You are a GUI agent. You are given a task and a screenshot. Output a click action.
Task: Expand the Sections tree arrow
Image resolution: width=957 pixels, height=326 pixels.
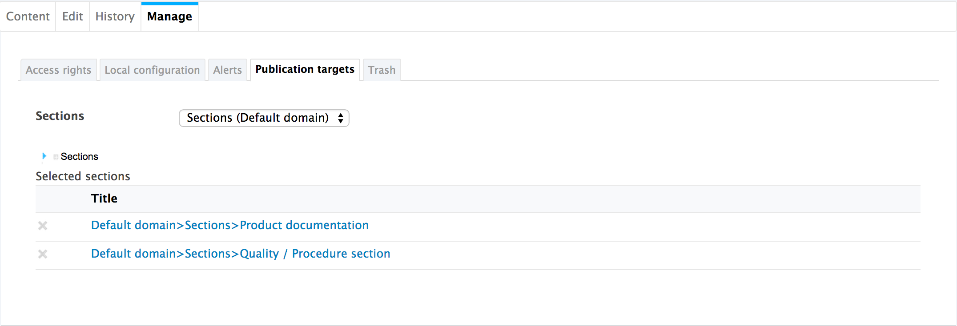(44, 156)
